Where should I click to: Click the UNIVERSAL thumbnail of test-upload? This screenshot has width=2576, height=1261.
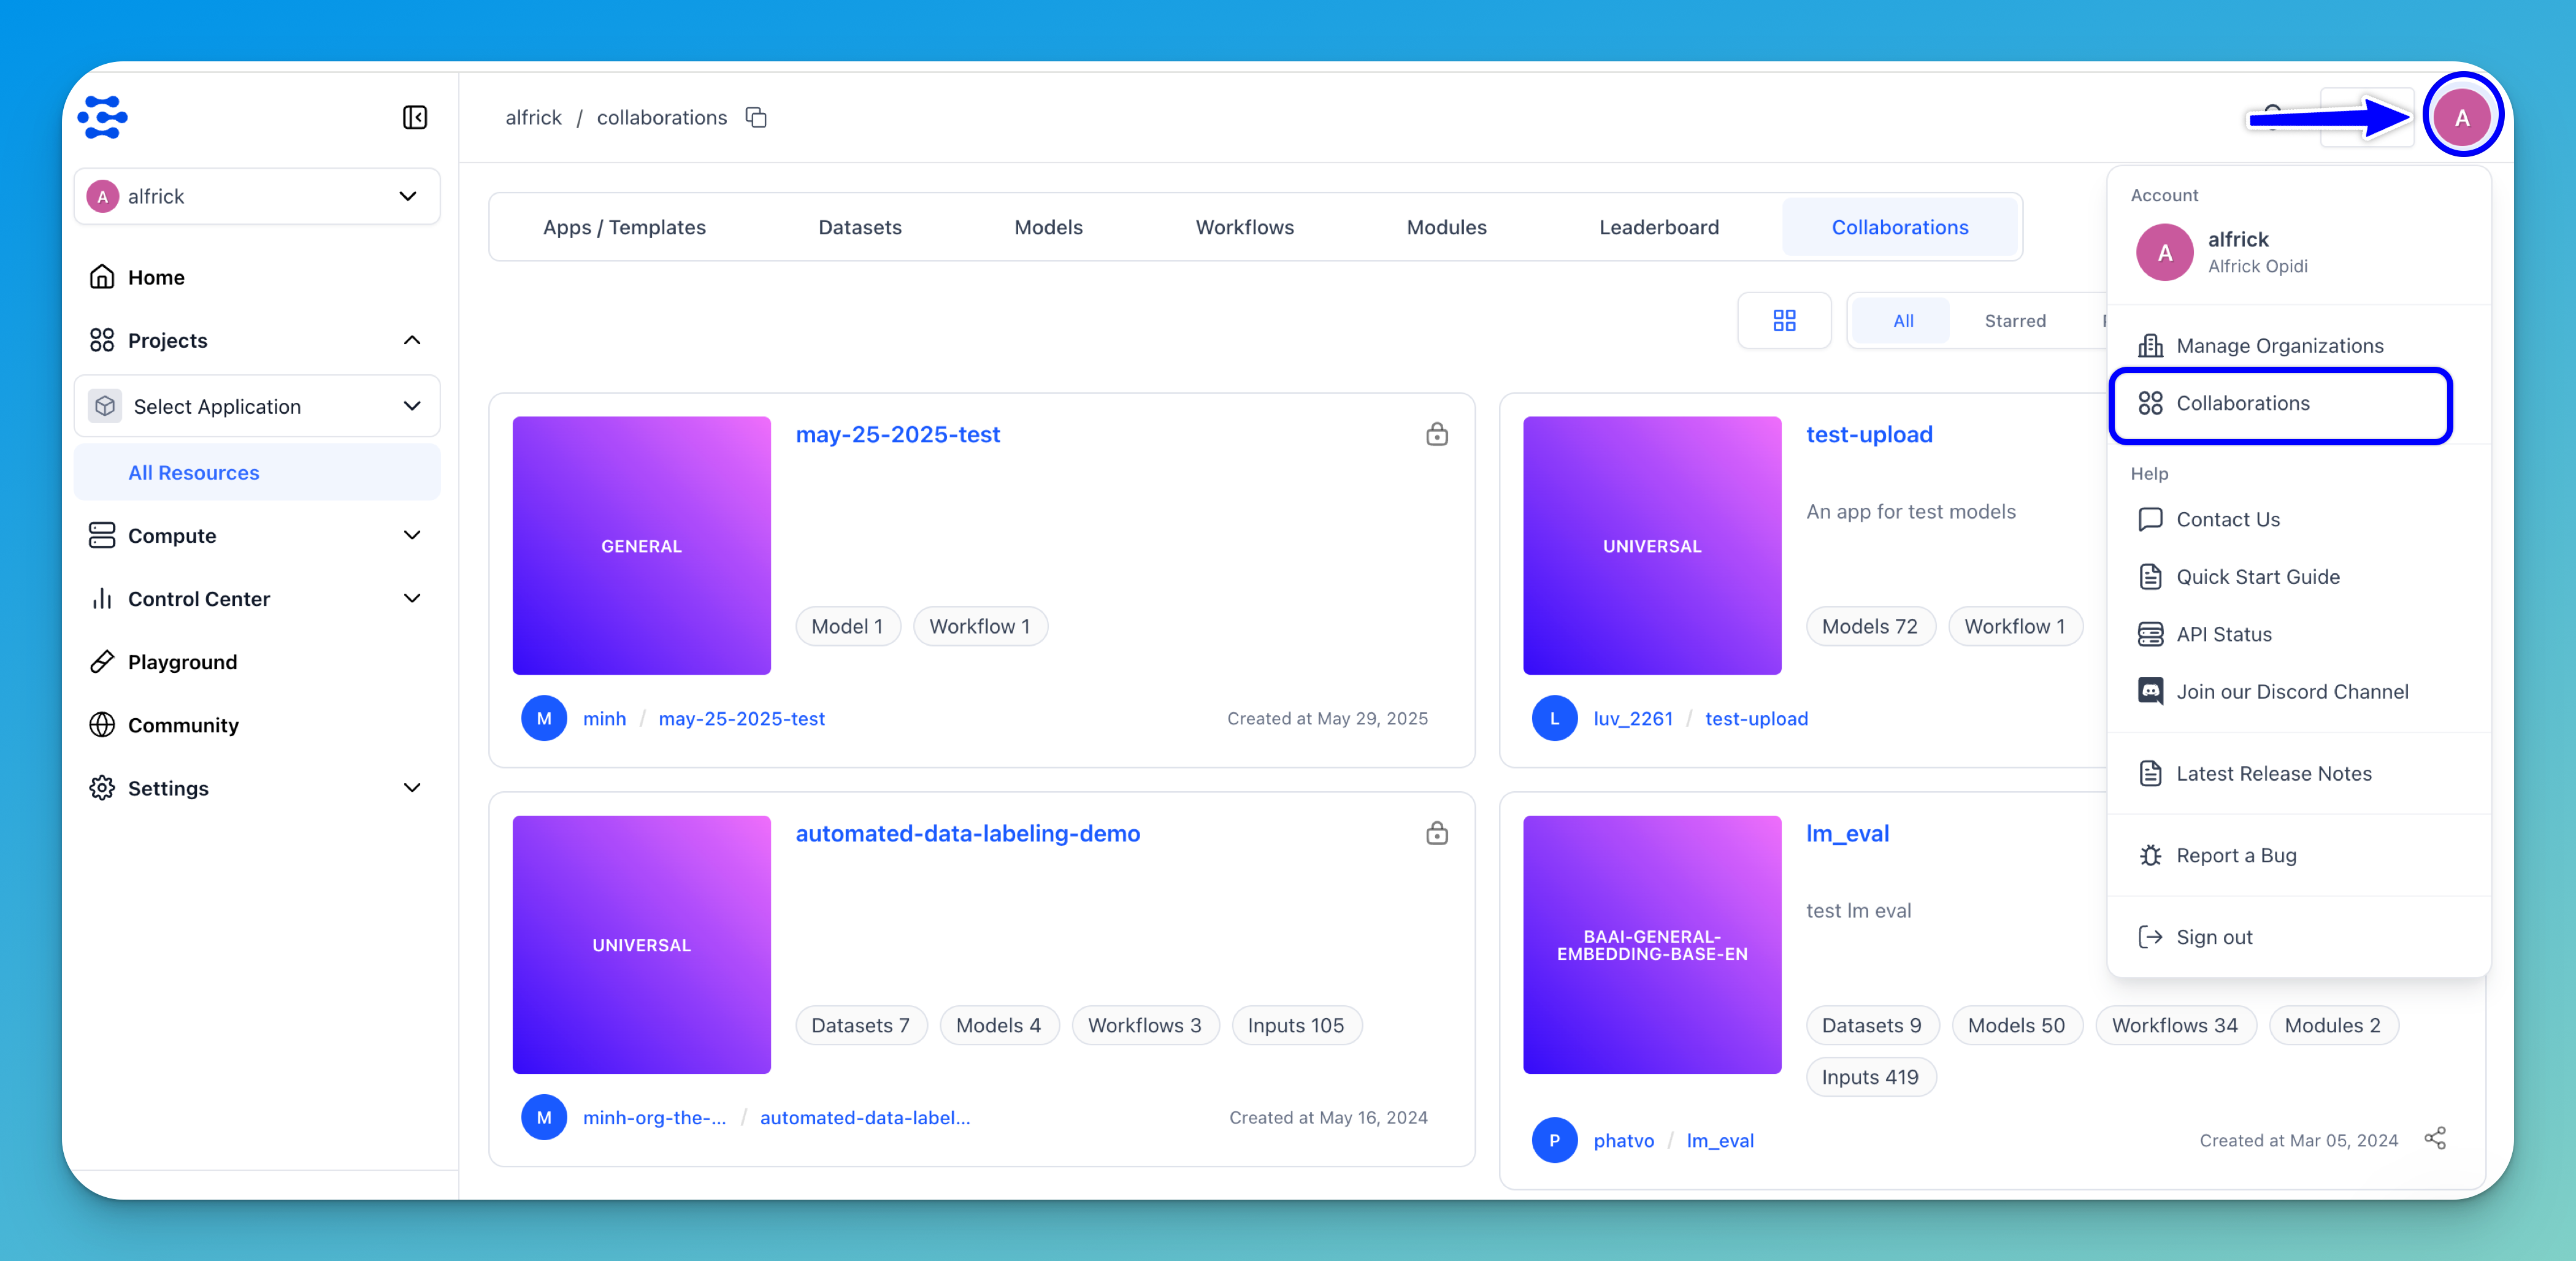click(1651, 546)
